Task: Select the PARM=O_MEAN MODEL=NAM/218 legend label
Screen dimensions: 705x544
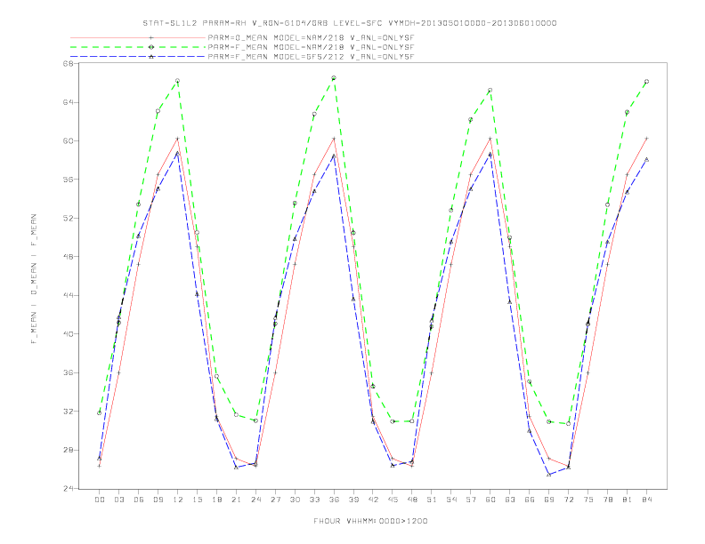Action: 311,37
